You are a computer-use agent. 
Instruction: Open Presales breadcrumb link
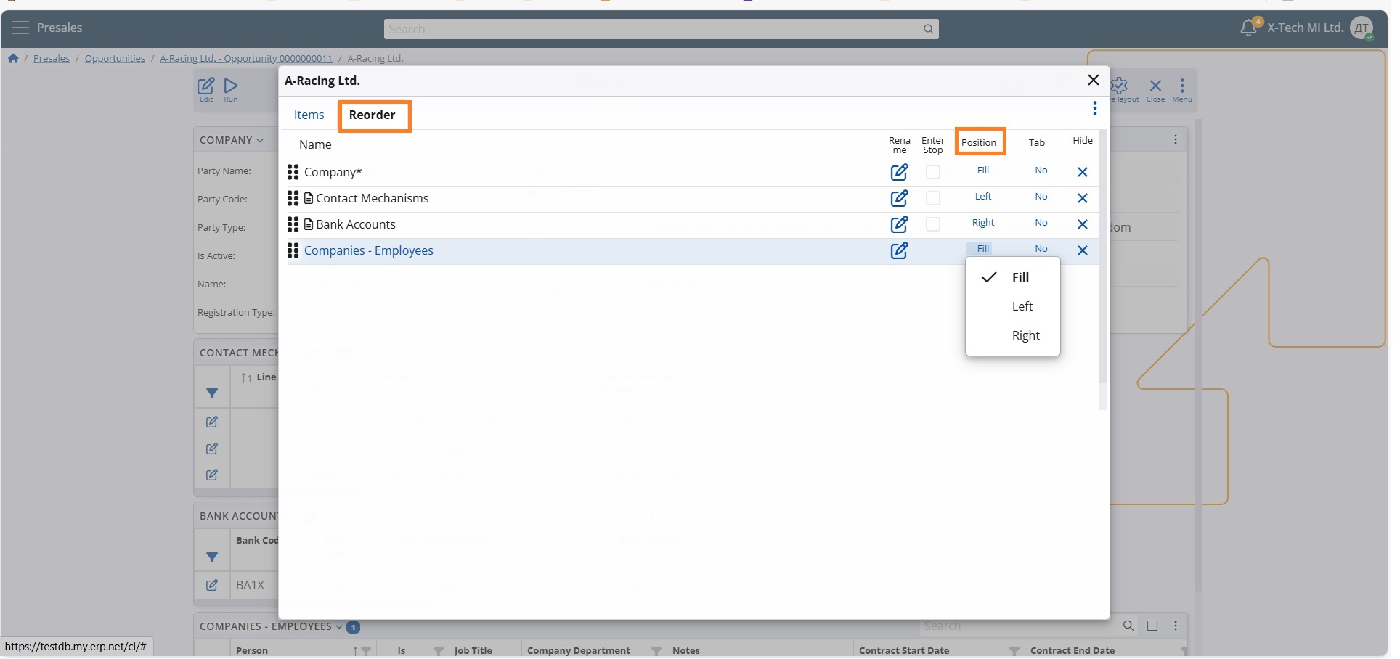pyautogui.click(x=52, y=59)
